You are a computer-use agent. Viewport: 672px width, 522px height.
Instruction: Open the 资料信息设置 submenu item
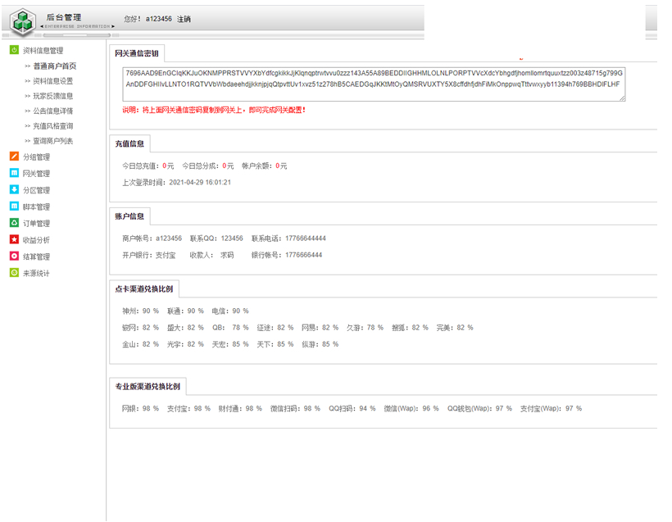52,81
